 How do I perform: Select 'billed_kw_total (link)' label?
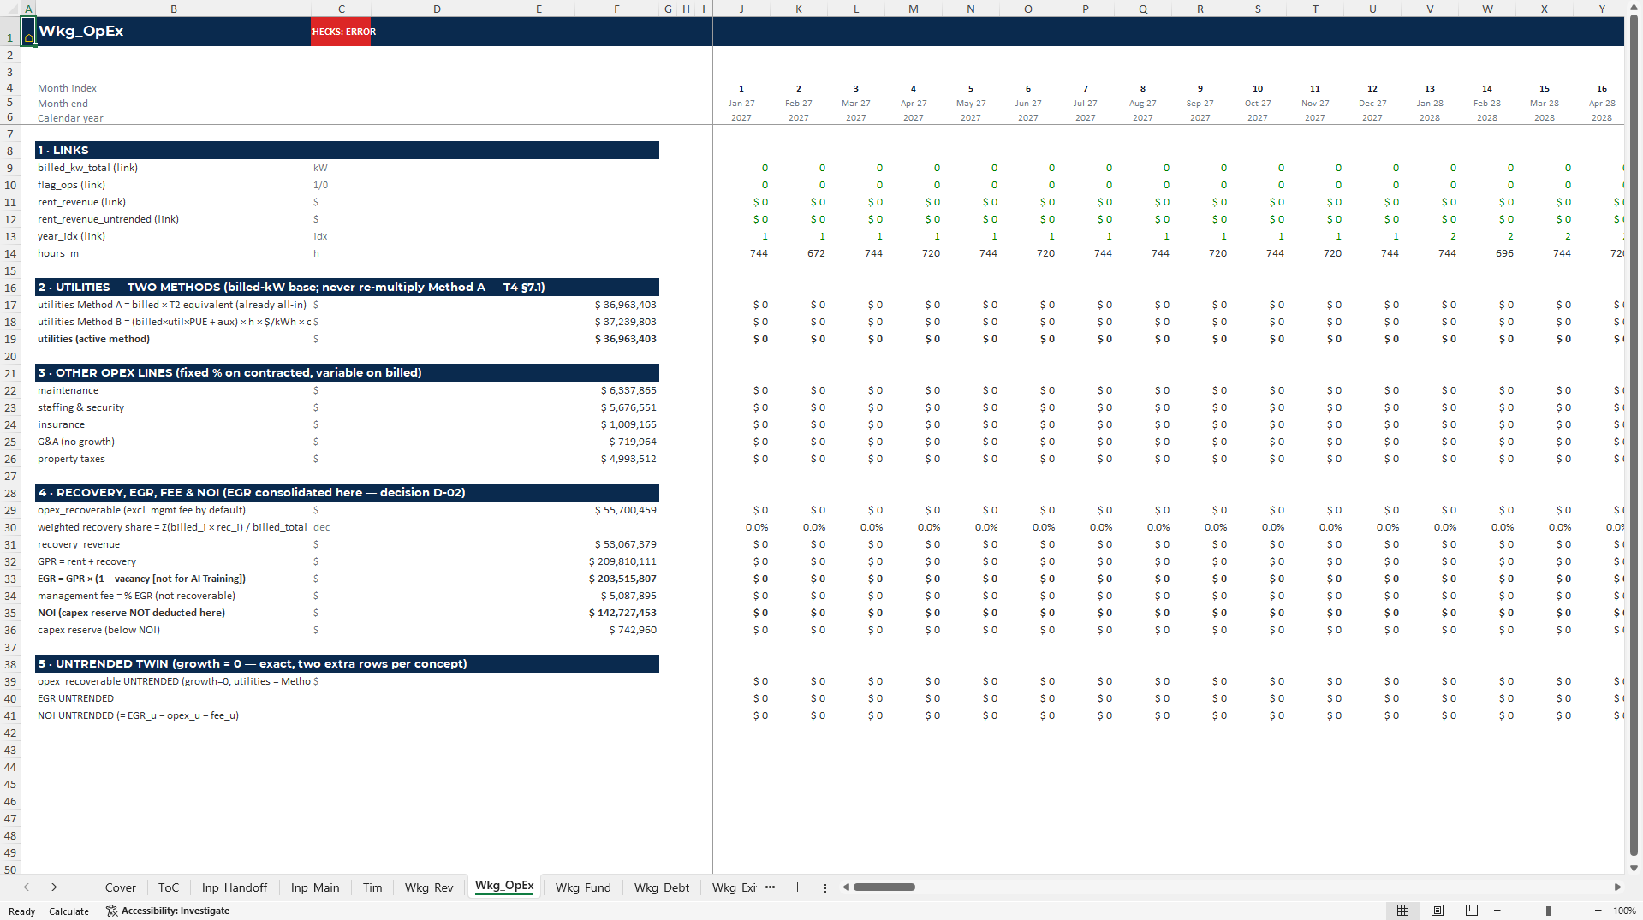pos(87,168)
